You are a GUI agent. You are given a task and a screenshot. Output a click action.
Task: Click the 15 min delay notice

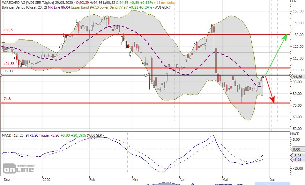point(166,3)
